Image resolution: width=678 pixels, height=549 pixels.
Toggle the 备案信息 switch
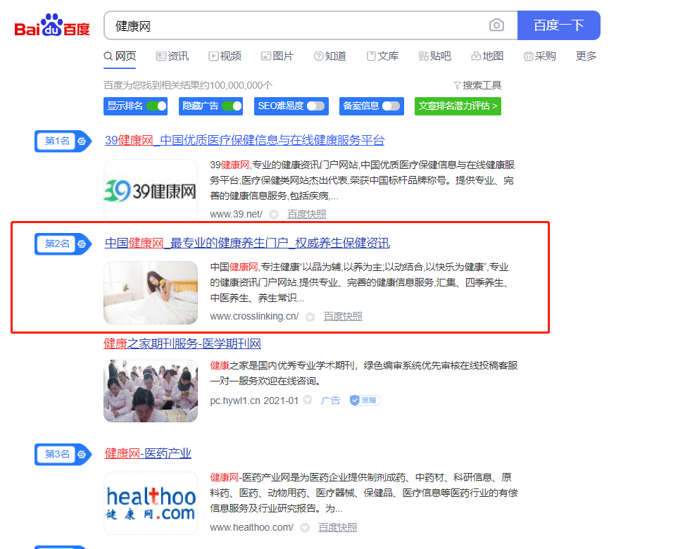point(391,106)
